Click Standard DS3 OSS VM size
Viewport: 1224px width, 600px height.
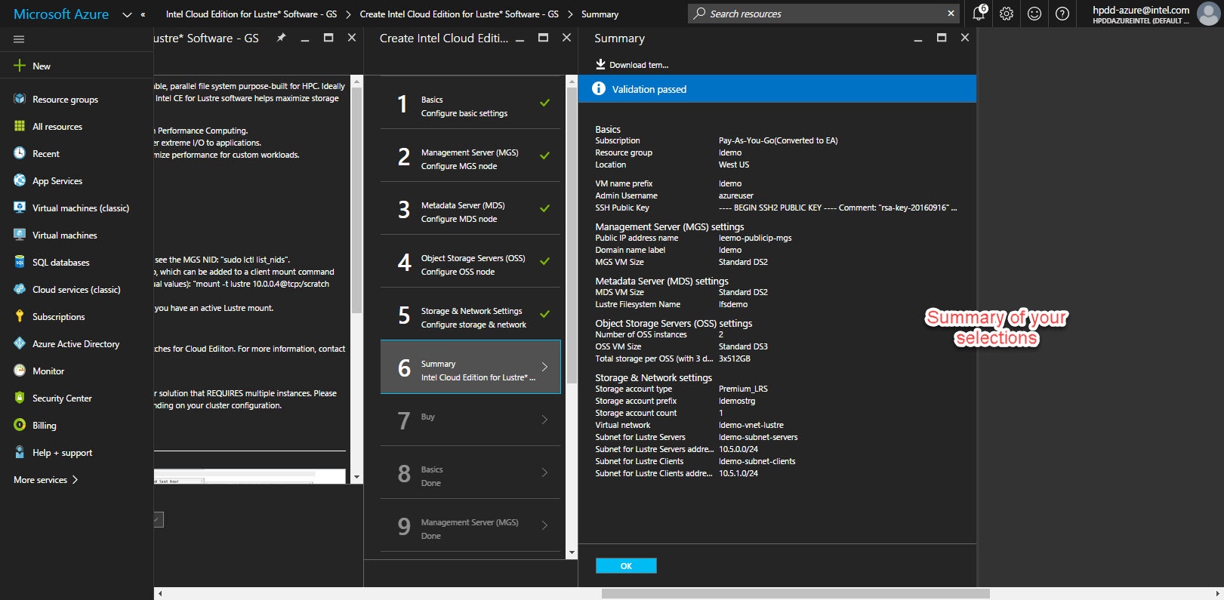point(743,346)
